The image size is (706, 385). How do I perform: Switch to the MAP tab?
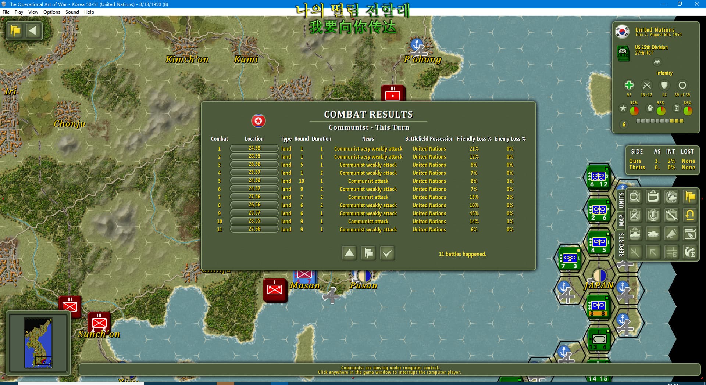(x=621, y=220)
